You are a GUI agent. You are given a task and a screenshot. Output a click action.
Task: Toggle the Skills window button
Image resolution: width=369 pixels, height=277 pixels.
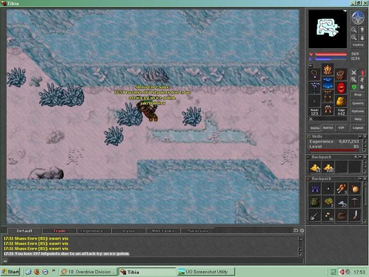pos(315,128)
